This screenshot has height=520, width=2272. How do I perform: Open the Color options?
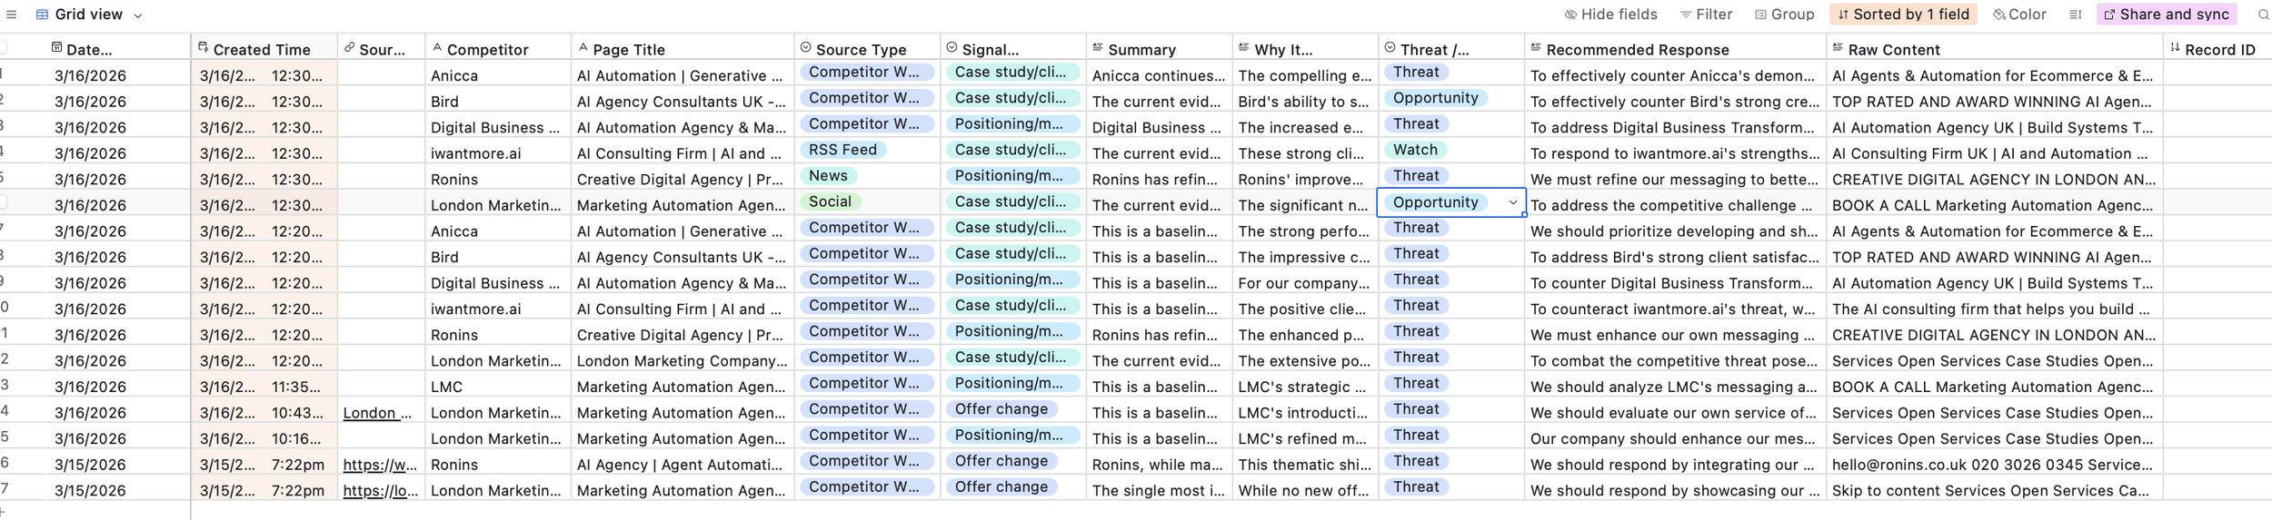point(2019,15)
